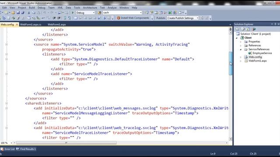The width and height of the screenshot is (280, 157).
Task: Toggle bookmark on current line icon
Action: pyautogui.click(x=76, y=18)
